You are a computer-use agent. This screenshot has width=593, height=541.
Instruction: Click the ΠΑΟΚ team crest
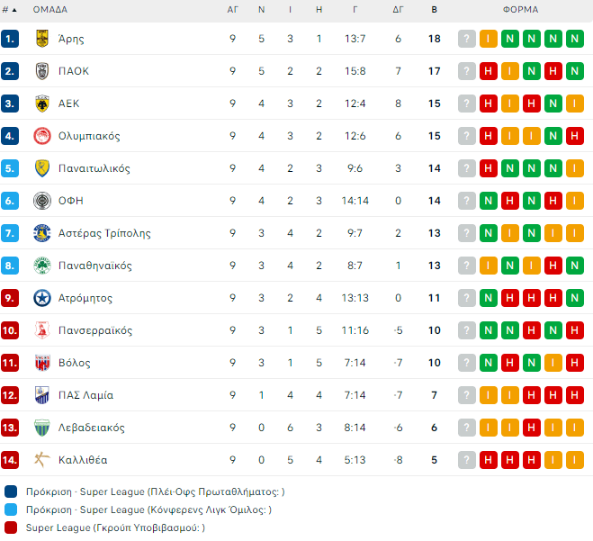[x=41, y=71]
